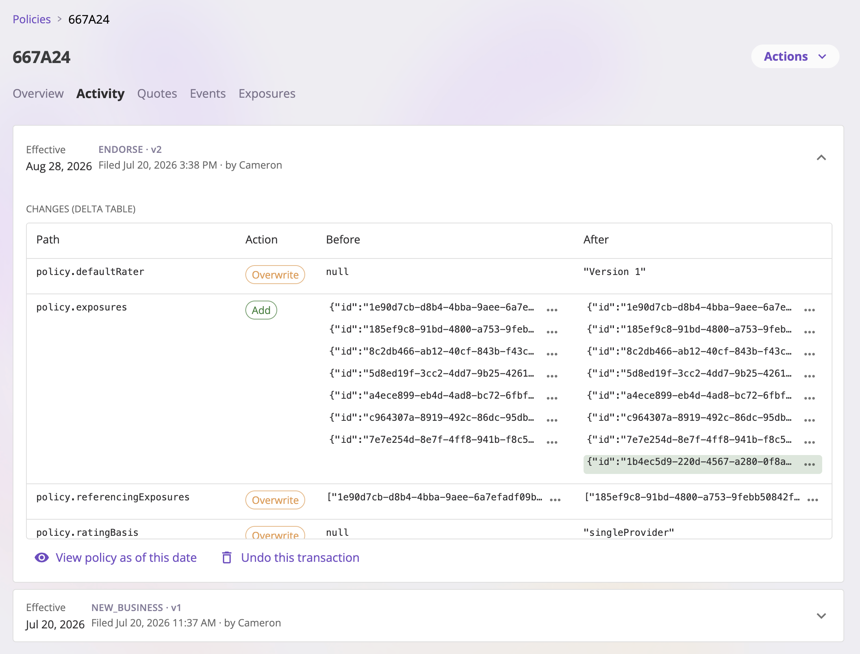Click the null Before value for defaultRater
This screenshot has height=654, width=860.
[x=337, y=272]
